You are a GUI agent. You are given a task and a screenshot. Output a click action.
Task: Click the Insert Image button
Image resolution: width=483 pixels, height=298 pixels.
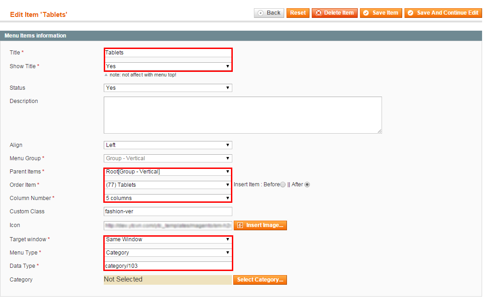pos(260,225)
